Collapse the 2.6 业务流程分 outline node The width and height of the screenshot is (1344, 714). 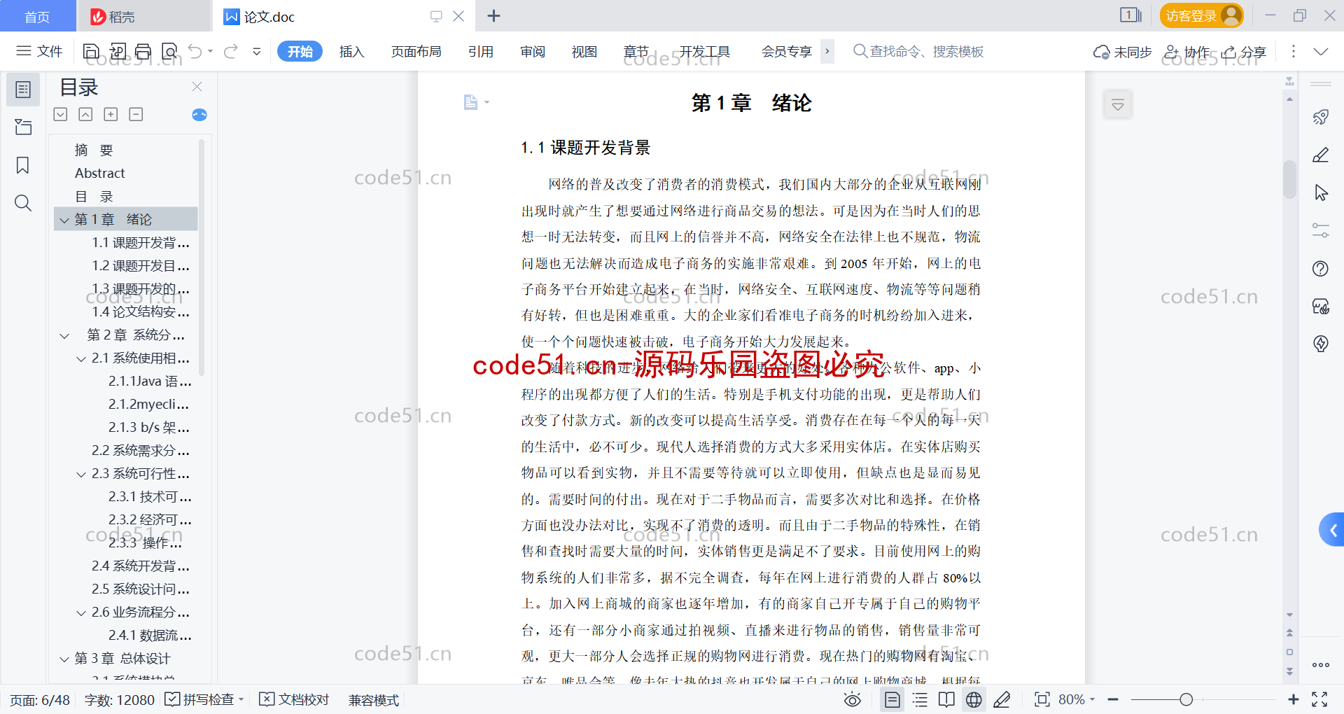tap(81, 612)
